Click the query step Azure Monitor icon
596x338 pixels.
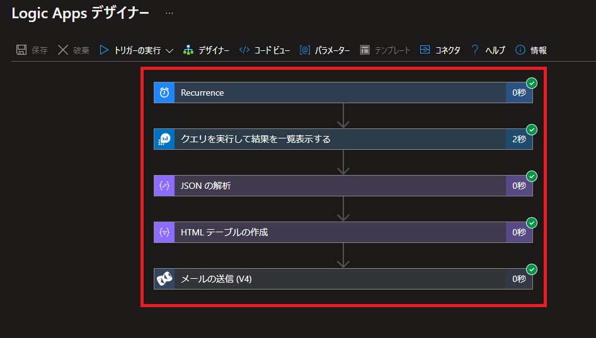tap(164, 139)
